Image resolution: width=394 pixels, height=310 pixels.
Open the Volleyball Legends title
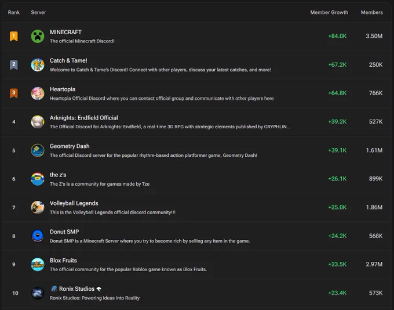tap(74, 203)
